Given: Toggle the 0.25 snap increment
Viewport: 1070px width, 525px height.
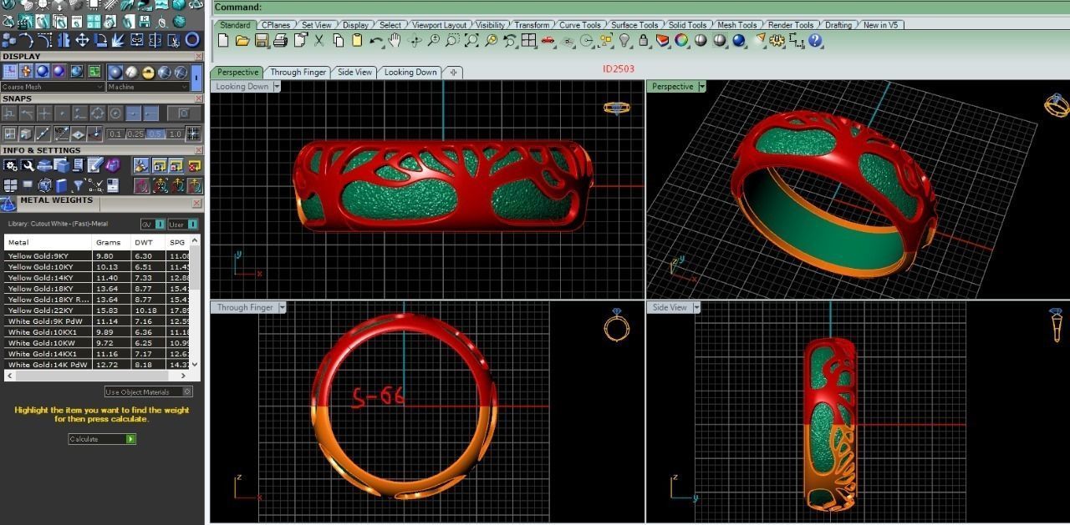Looking at the screenshot, I should (135, 134).
